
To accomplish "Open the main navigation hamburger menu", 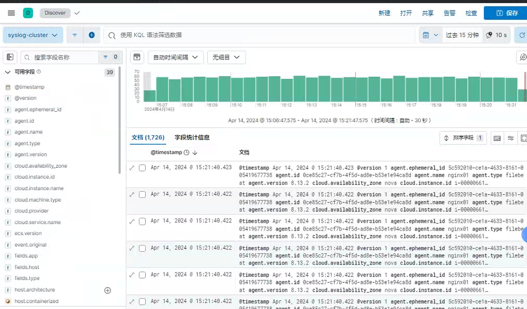I will [11, 13].
